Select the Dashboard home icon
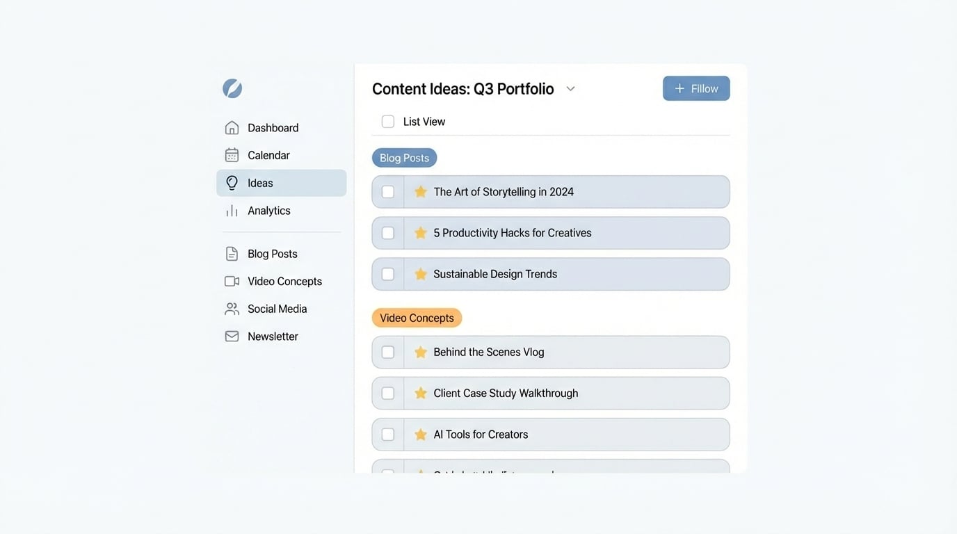957x534 pixels. pyautogui.click(x=232, y=127)
